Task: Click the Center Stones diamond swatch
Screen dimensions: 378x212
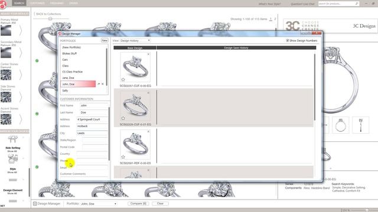Action: click(6, 75)
